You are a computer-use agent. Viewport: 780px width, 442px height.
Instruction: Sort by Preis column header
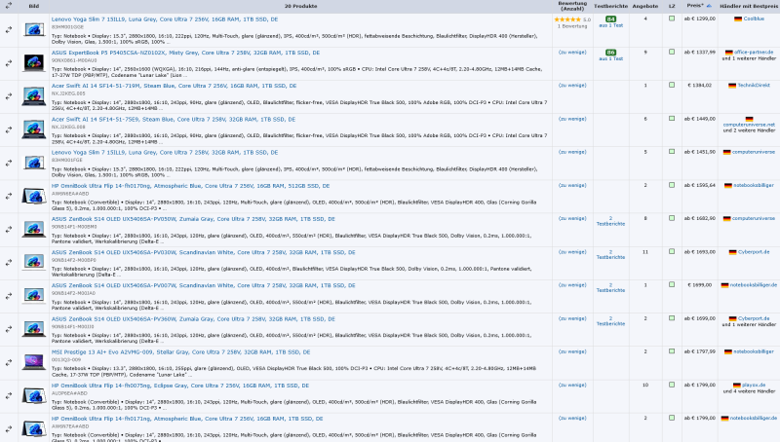coord(695,6)
